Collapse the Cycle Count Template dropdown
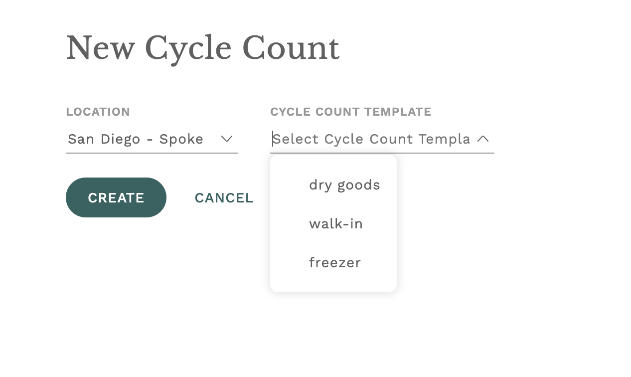The height and width of the screenshot is (377, 631). pos(483,139)
